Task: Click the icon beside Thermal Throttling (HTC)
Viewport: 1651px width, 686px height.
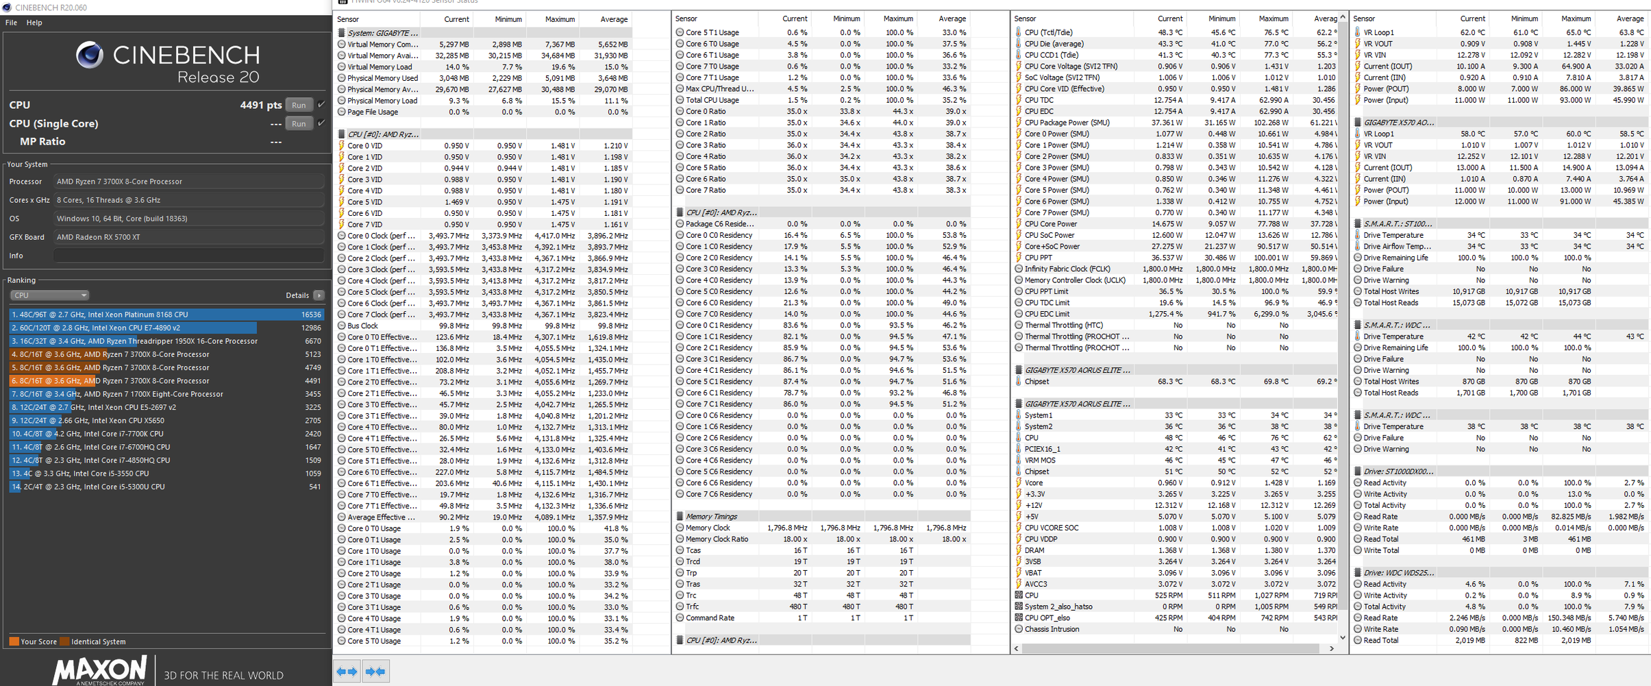Action: 1019,325
